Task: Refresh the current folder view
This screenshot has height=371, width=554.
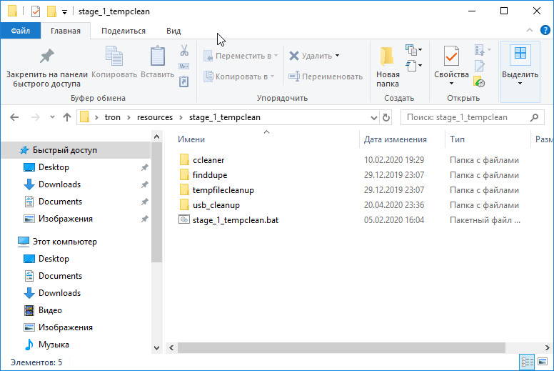Action: (x=386, y=117)
